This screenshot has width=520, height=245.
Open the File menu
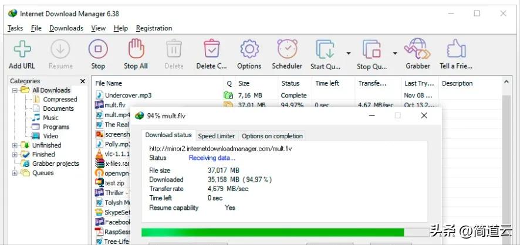click(x=36, y=28)
